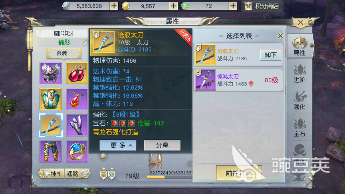The image size is (345, 194).
Task: Switch to the 强化 side tab
Action: (299, 101)
